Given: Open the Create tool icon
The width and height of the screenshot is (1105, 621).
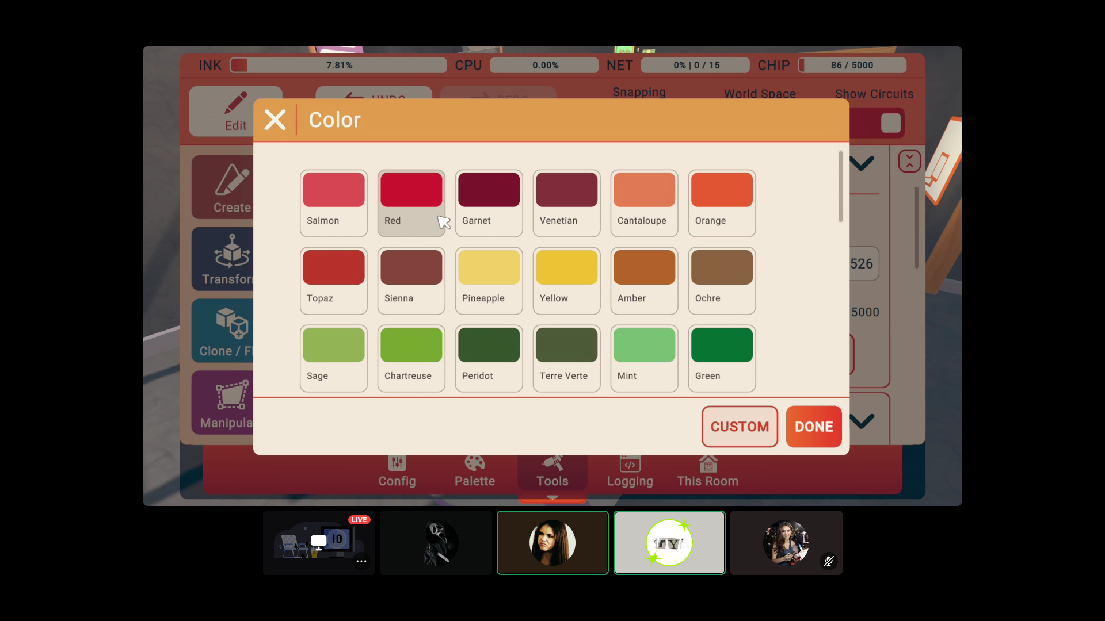Looking at the screenshot, I should (x=231, y=181).
